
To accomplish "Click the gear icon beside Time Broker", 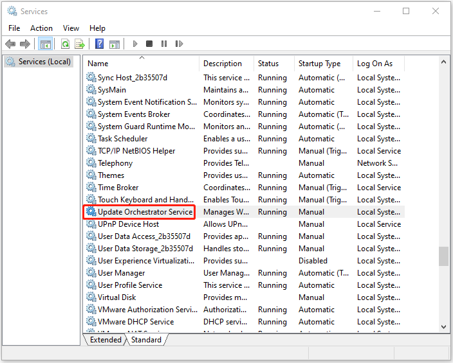I will click(x=91, y=187).
